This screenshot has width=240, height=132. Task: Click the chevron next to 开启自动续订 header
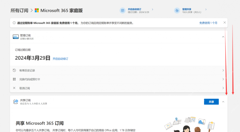(152, 9)
